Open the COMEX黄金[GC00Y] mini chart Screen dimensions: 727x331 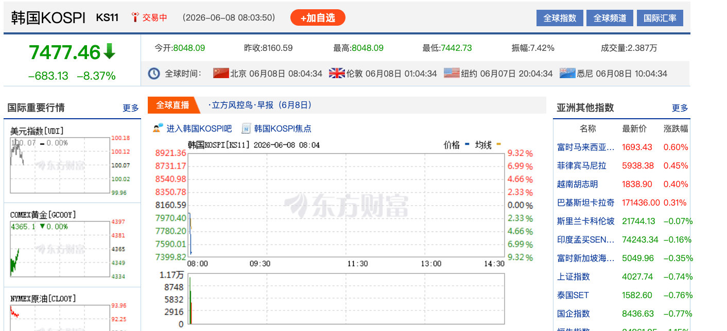[60, 249]
